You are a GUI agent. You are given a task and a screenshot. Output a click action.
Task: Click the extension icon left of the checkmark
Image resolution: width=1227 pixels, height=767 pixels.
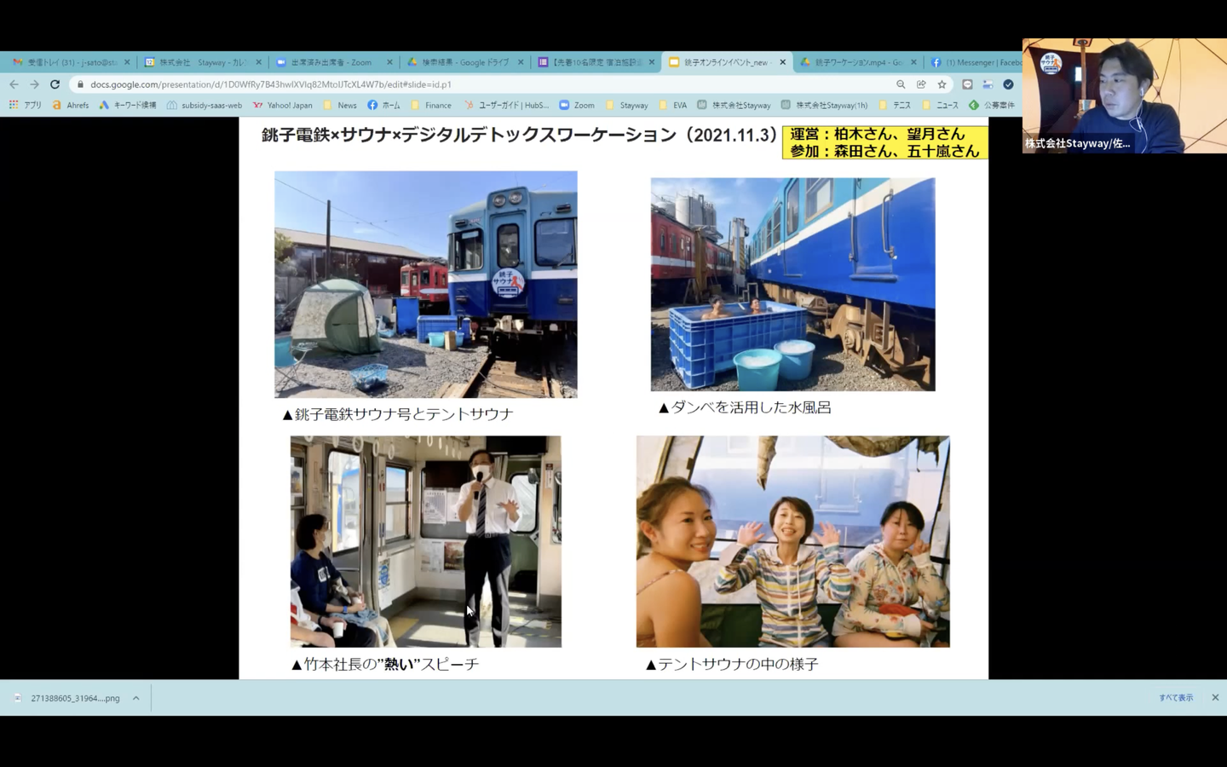pyautogui.click(x=988, y=84)
